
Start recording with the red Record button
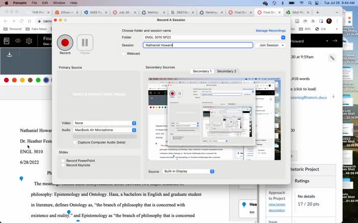tap(65, 43)
